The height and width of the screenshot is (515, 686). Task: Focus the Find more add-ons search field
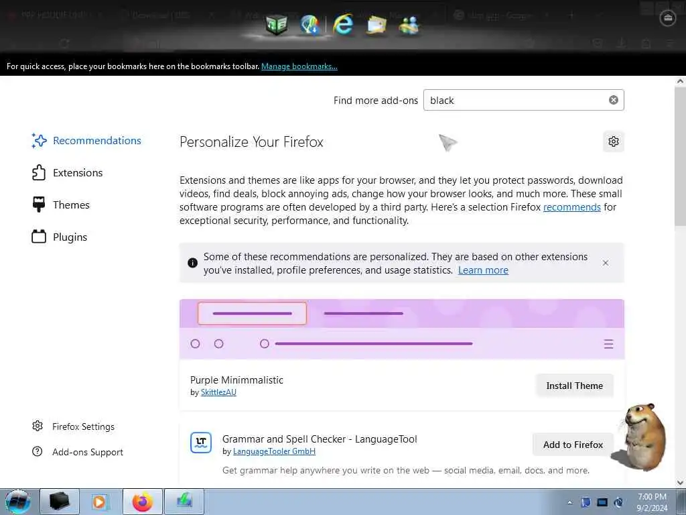click(x=523, y=100)
